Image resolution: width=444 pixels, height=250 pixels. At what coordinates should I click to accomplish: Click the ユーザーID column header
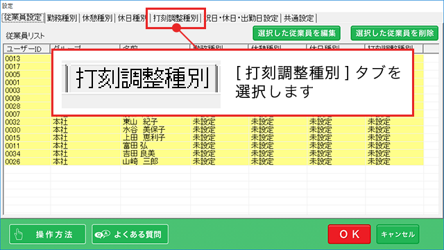(x=27, y=49)
